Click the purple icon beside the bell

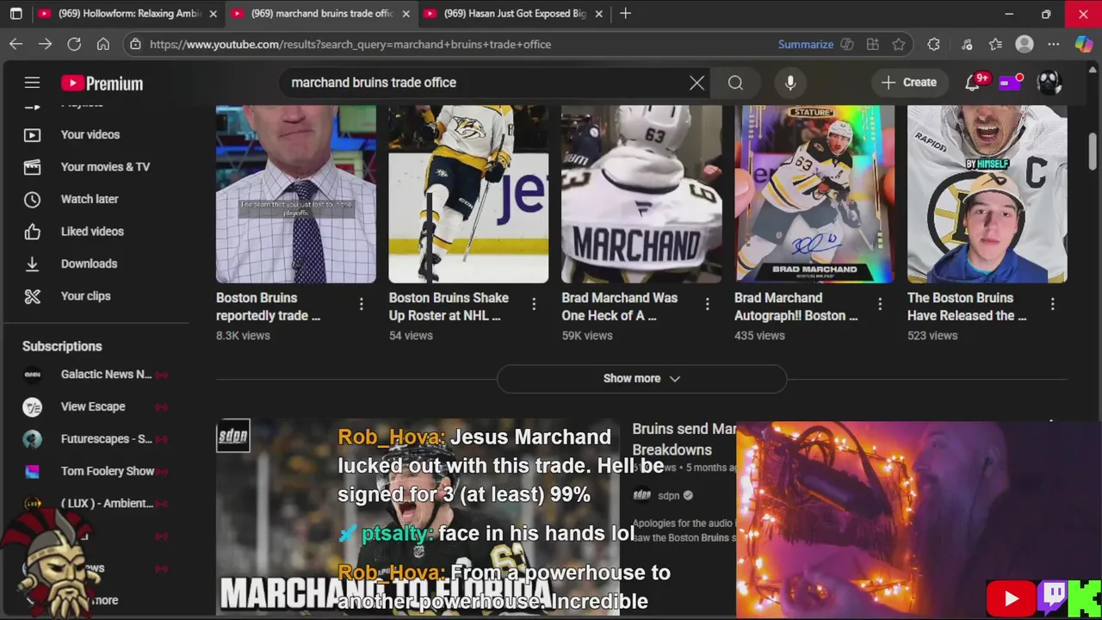click(x=1009, y=83)
